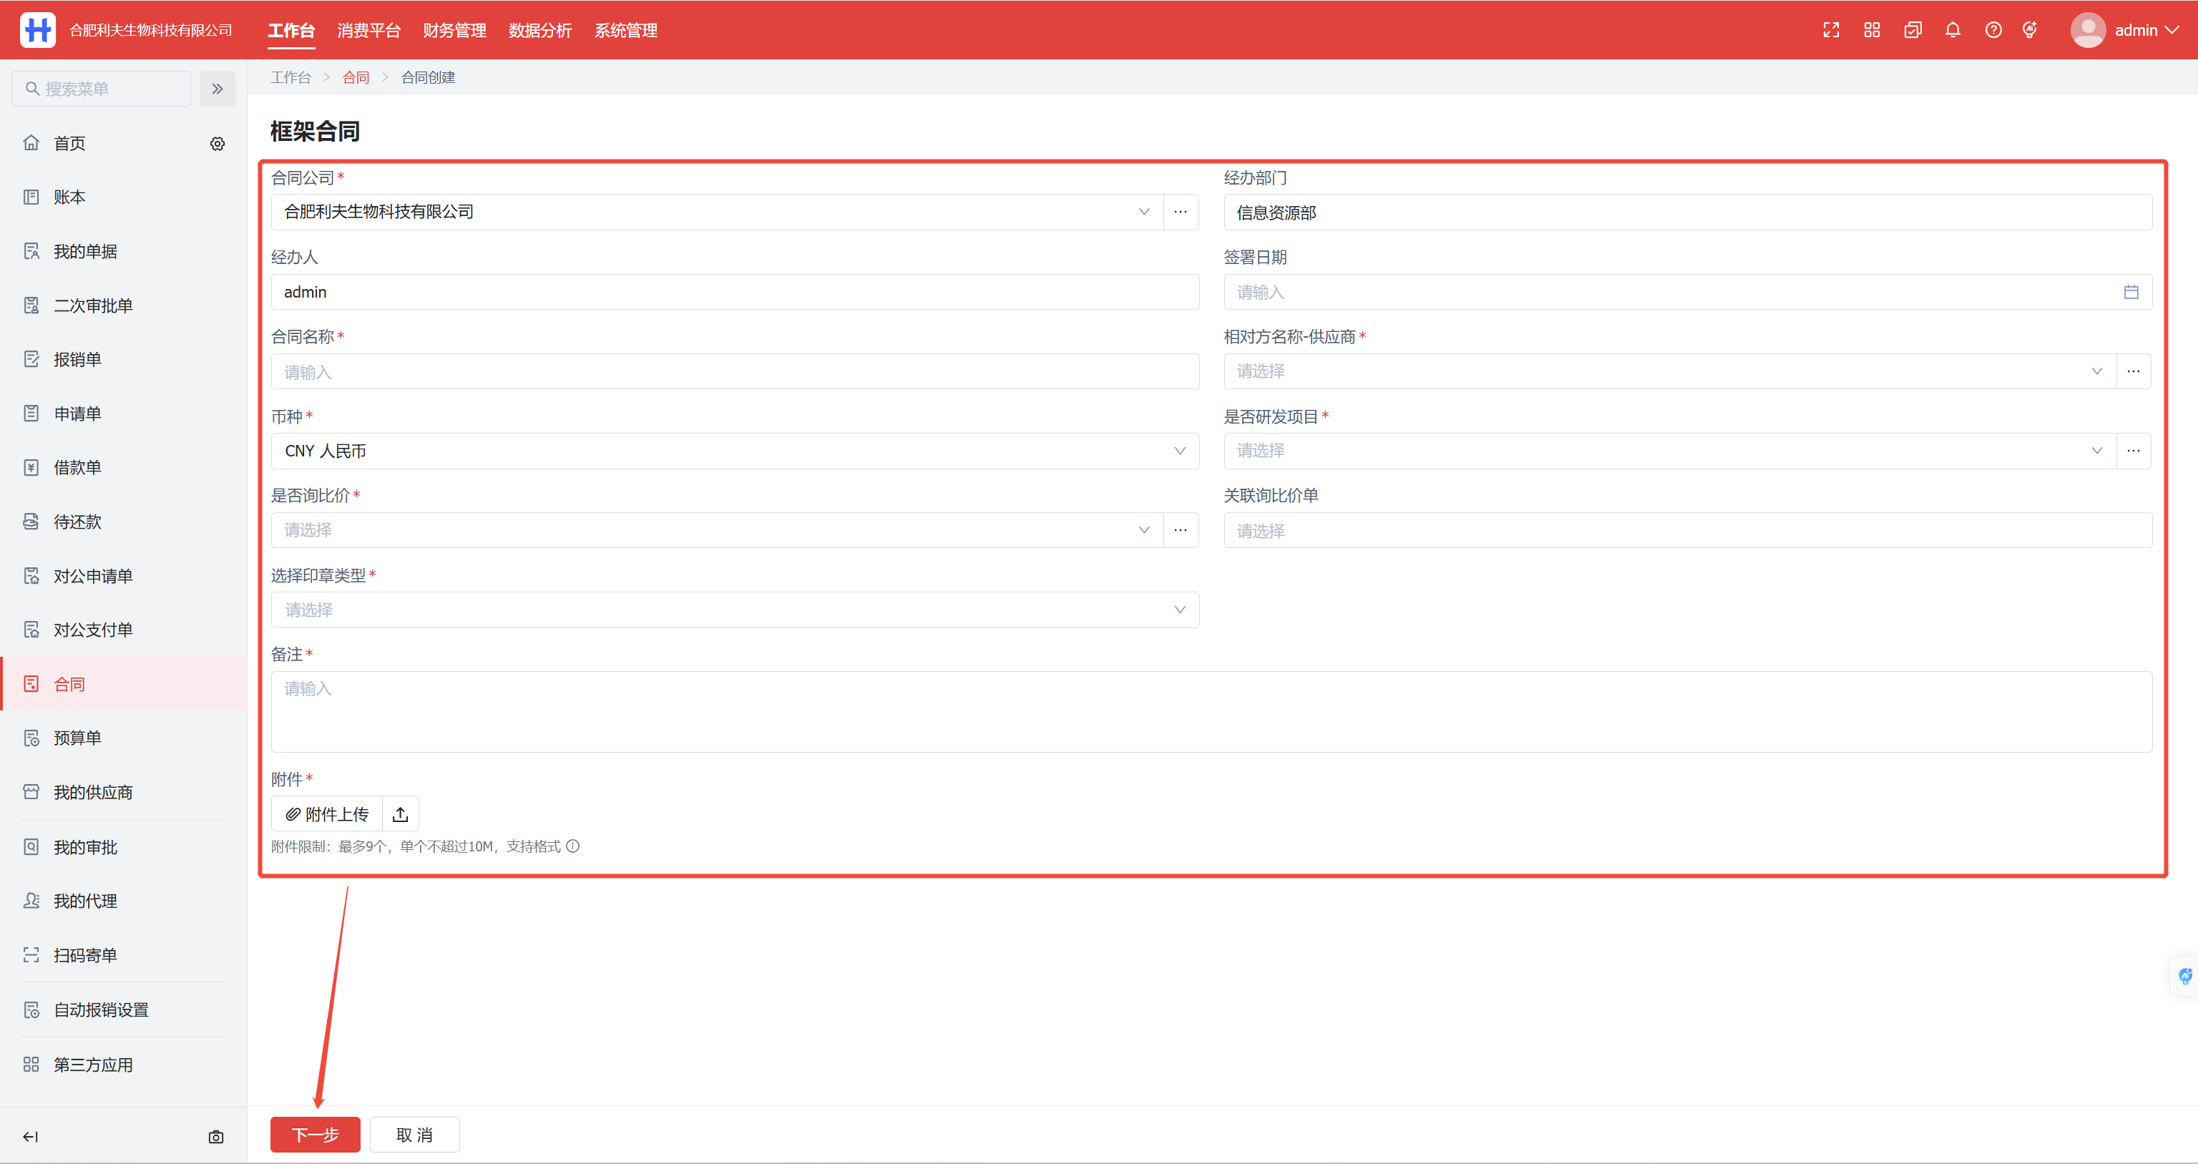Open the 是否询比价 dropdown
2198x1164 pixels.
click(717, 530)
